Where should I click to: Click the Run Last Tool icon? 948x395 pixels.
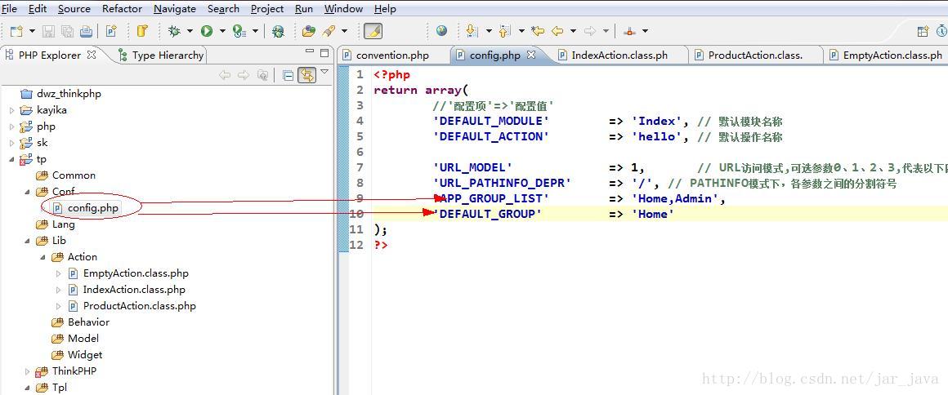pyautogui.click(x=239, y=31)
